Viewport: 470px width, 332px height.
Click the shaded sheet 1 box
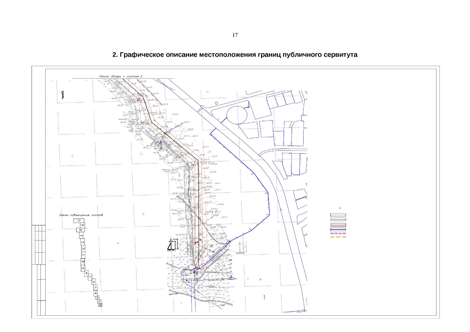click(x=100, y=305)
